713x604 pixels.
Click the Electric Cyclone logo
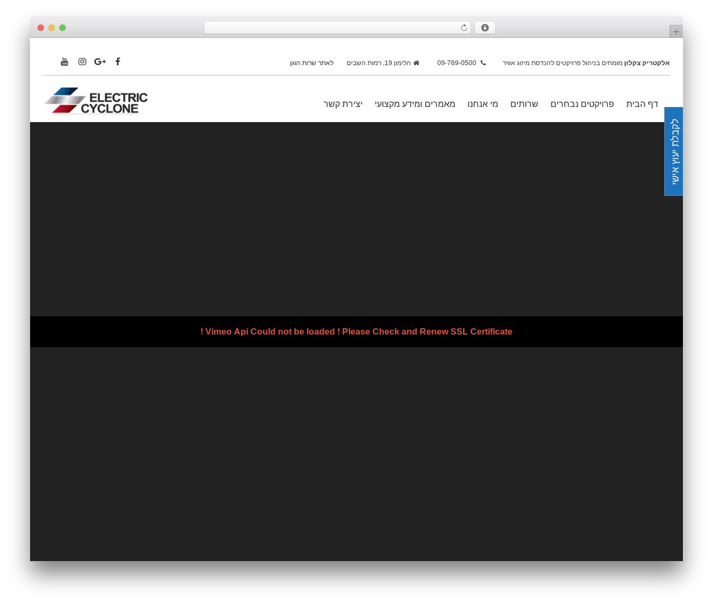point(96,101)
